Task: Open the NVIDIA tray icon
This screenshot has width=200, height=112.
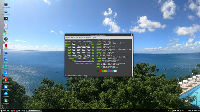Action: click(183, 111)
